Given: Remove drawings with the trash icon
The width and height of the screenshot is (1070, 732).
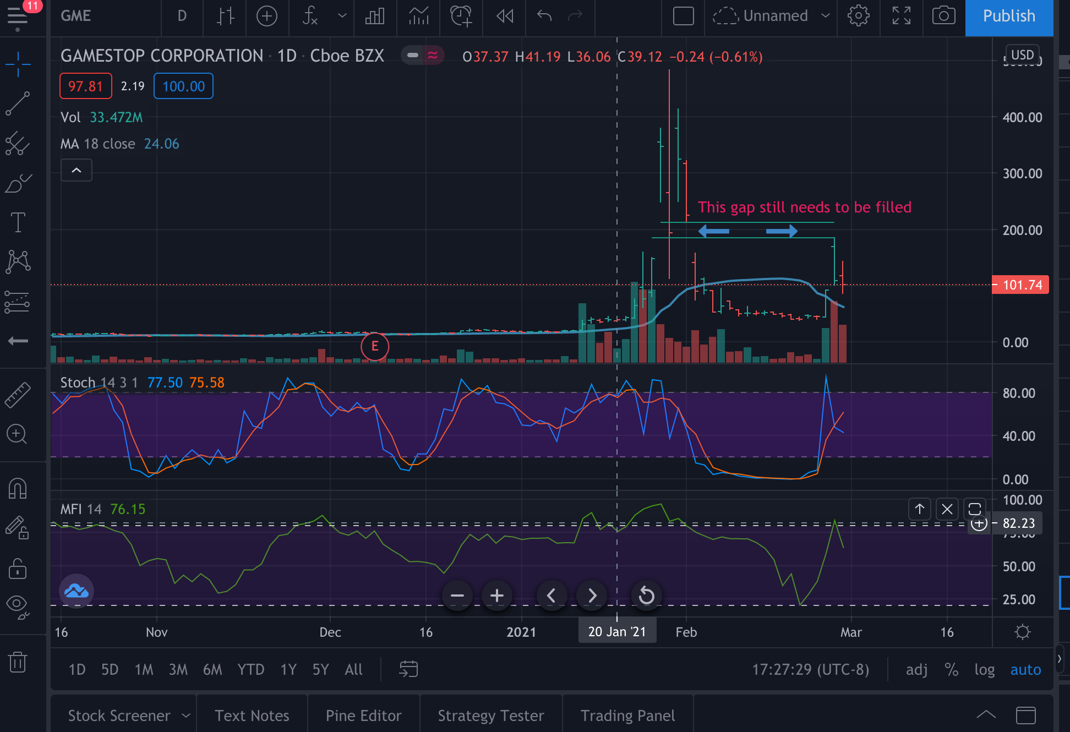Looking at the screenshot, I should point(18,662).
